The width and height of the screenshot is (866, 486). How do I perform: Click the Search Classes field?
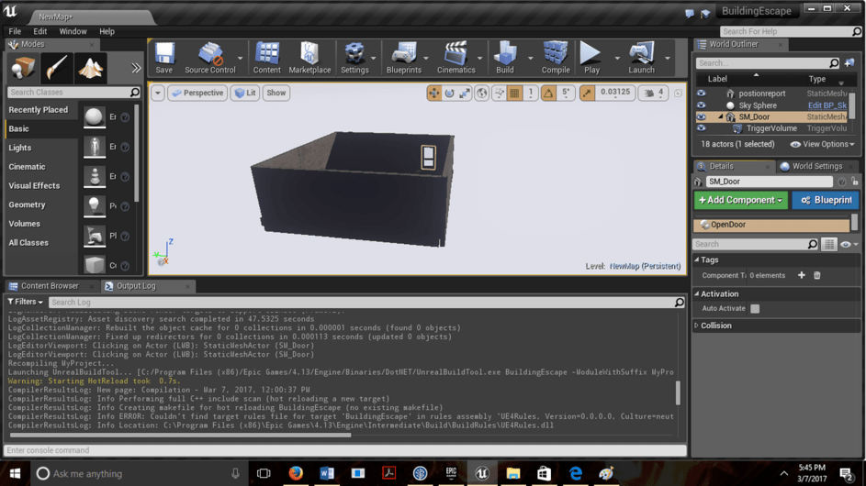(x=73, y=92)
